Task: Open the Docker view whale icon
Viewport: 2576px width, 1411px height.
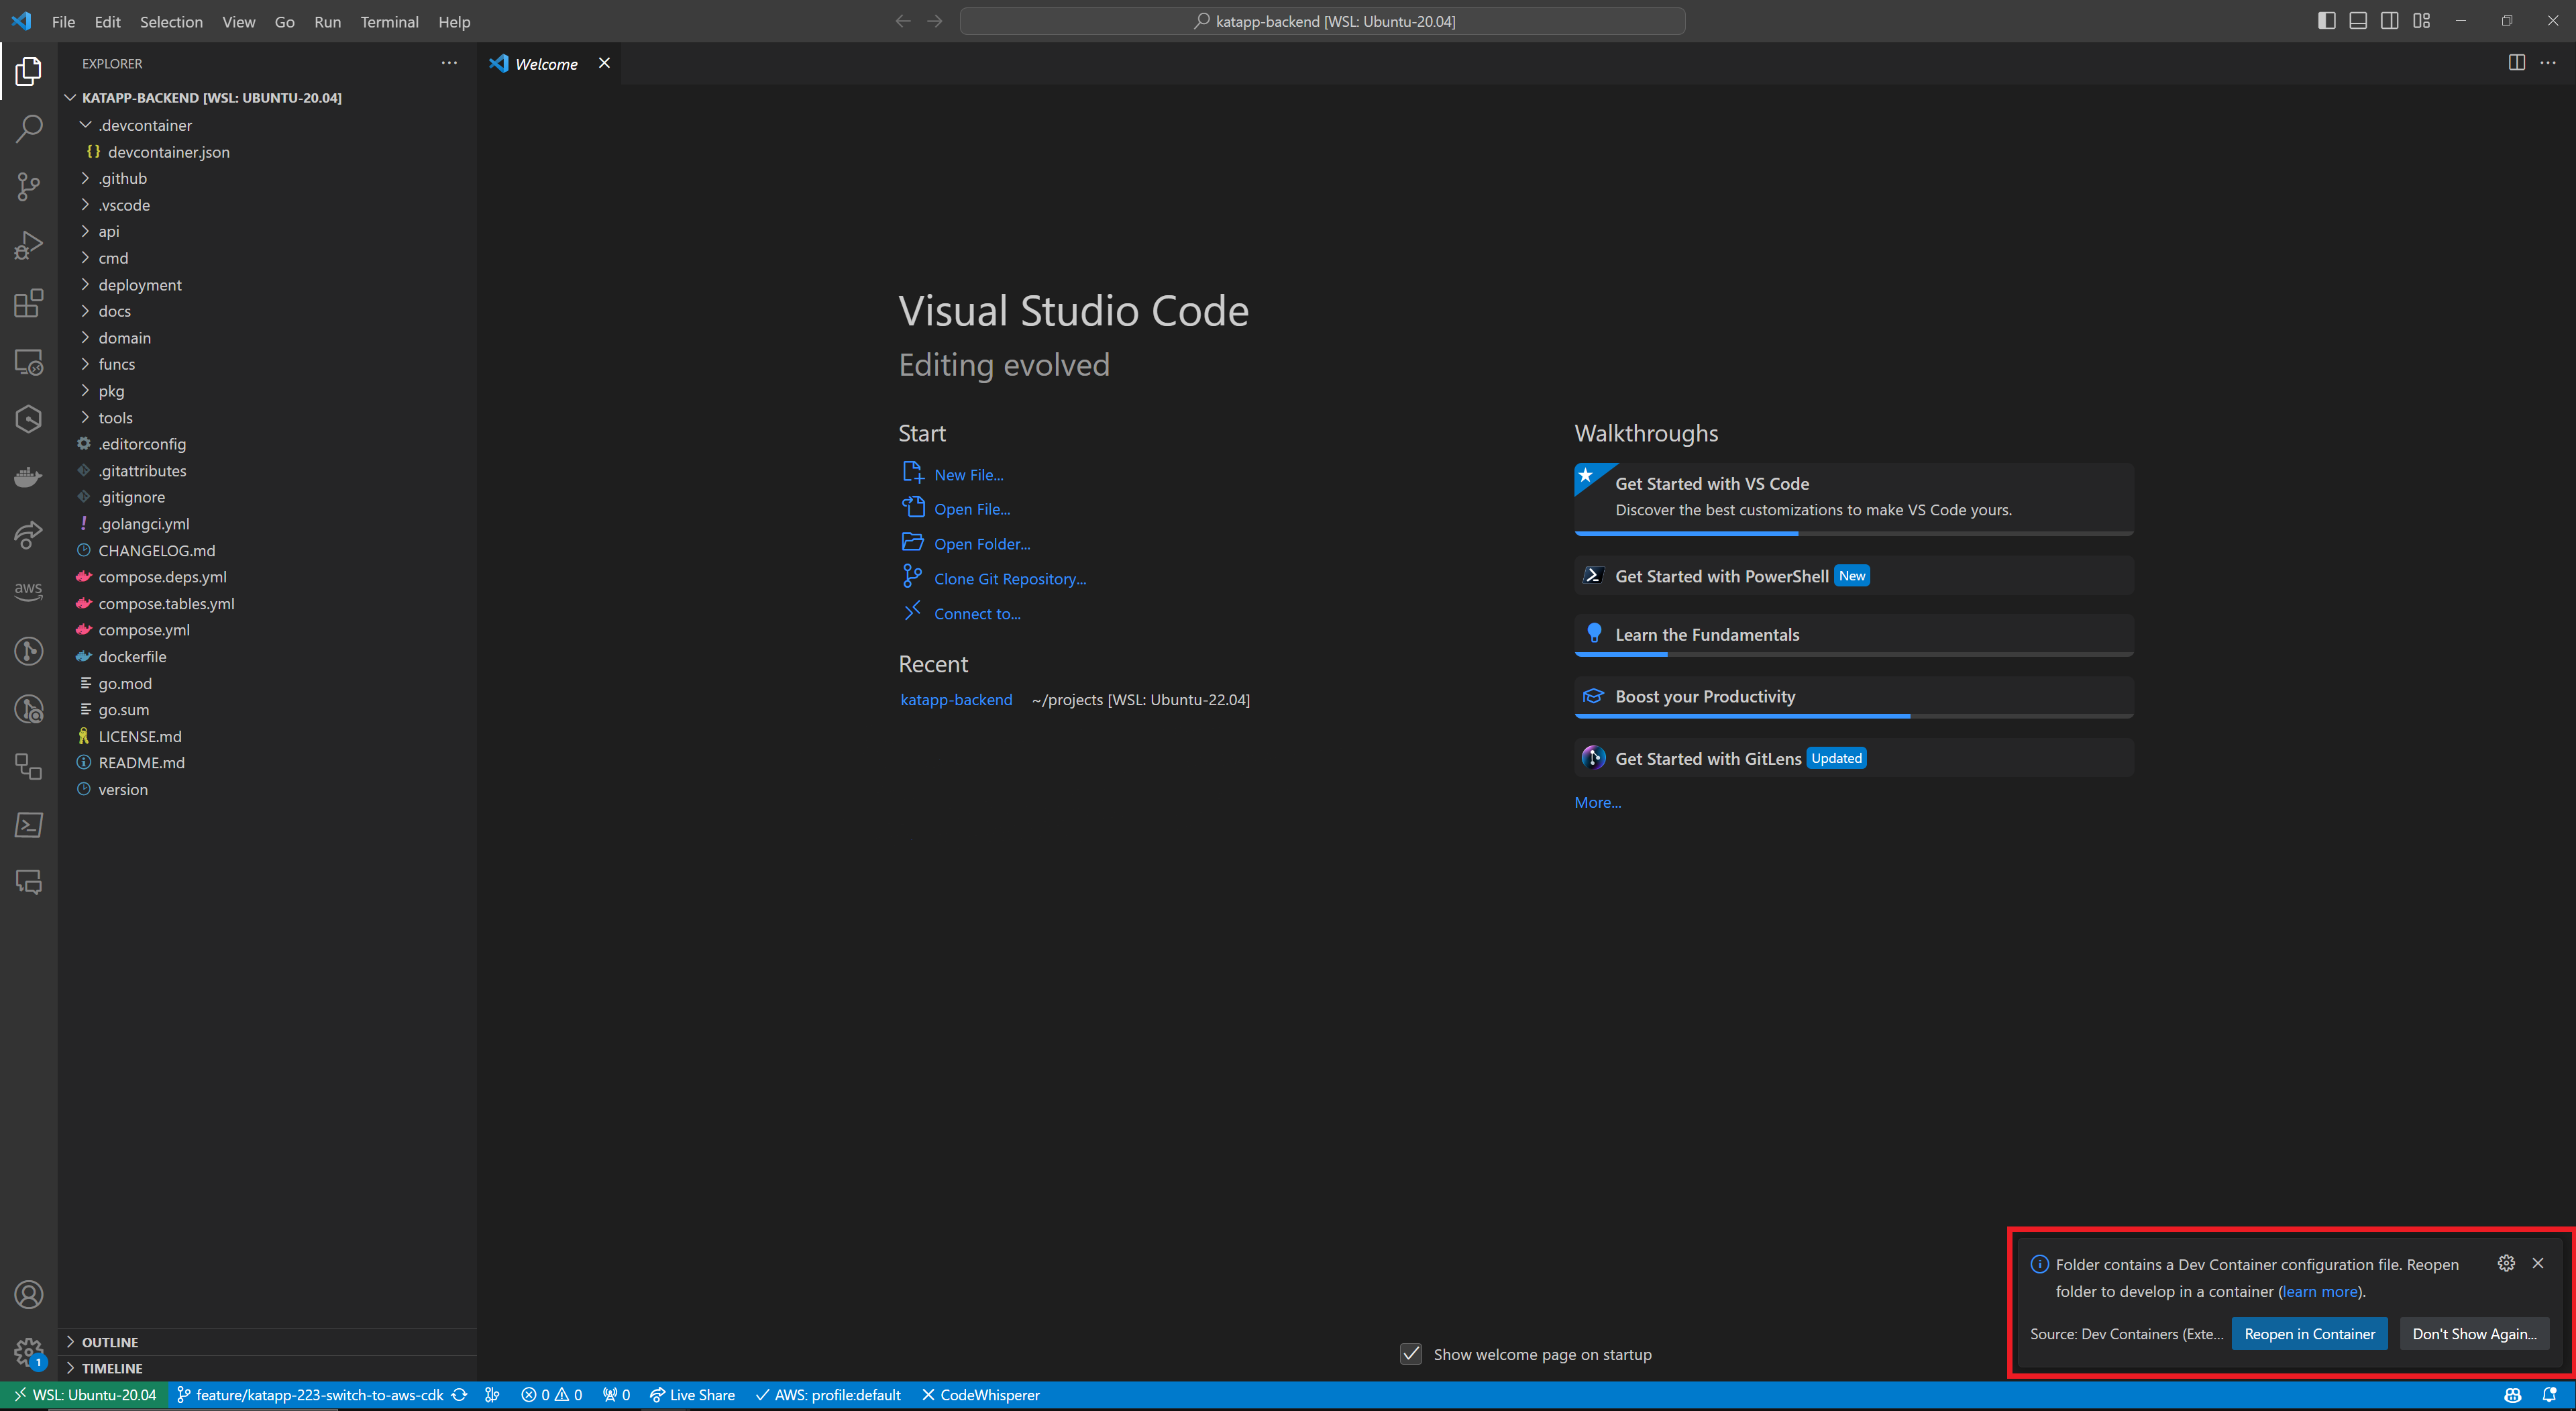Action: pyautogui.click(x=29, y=477)
